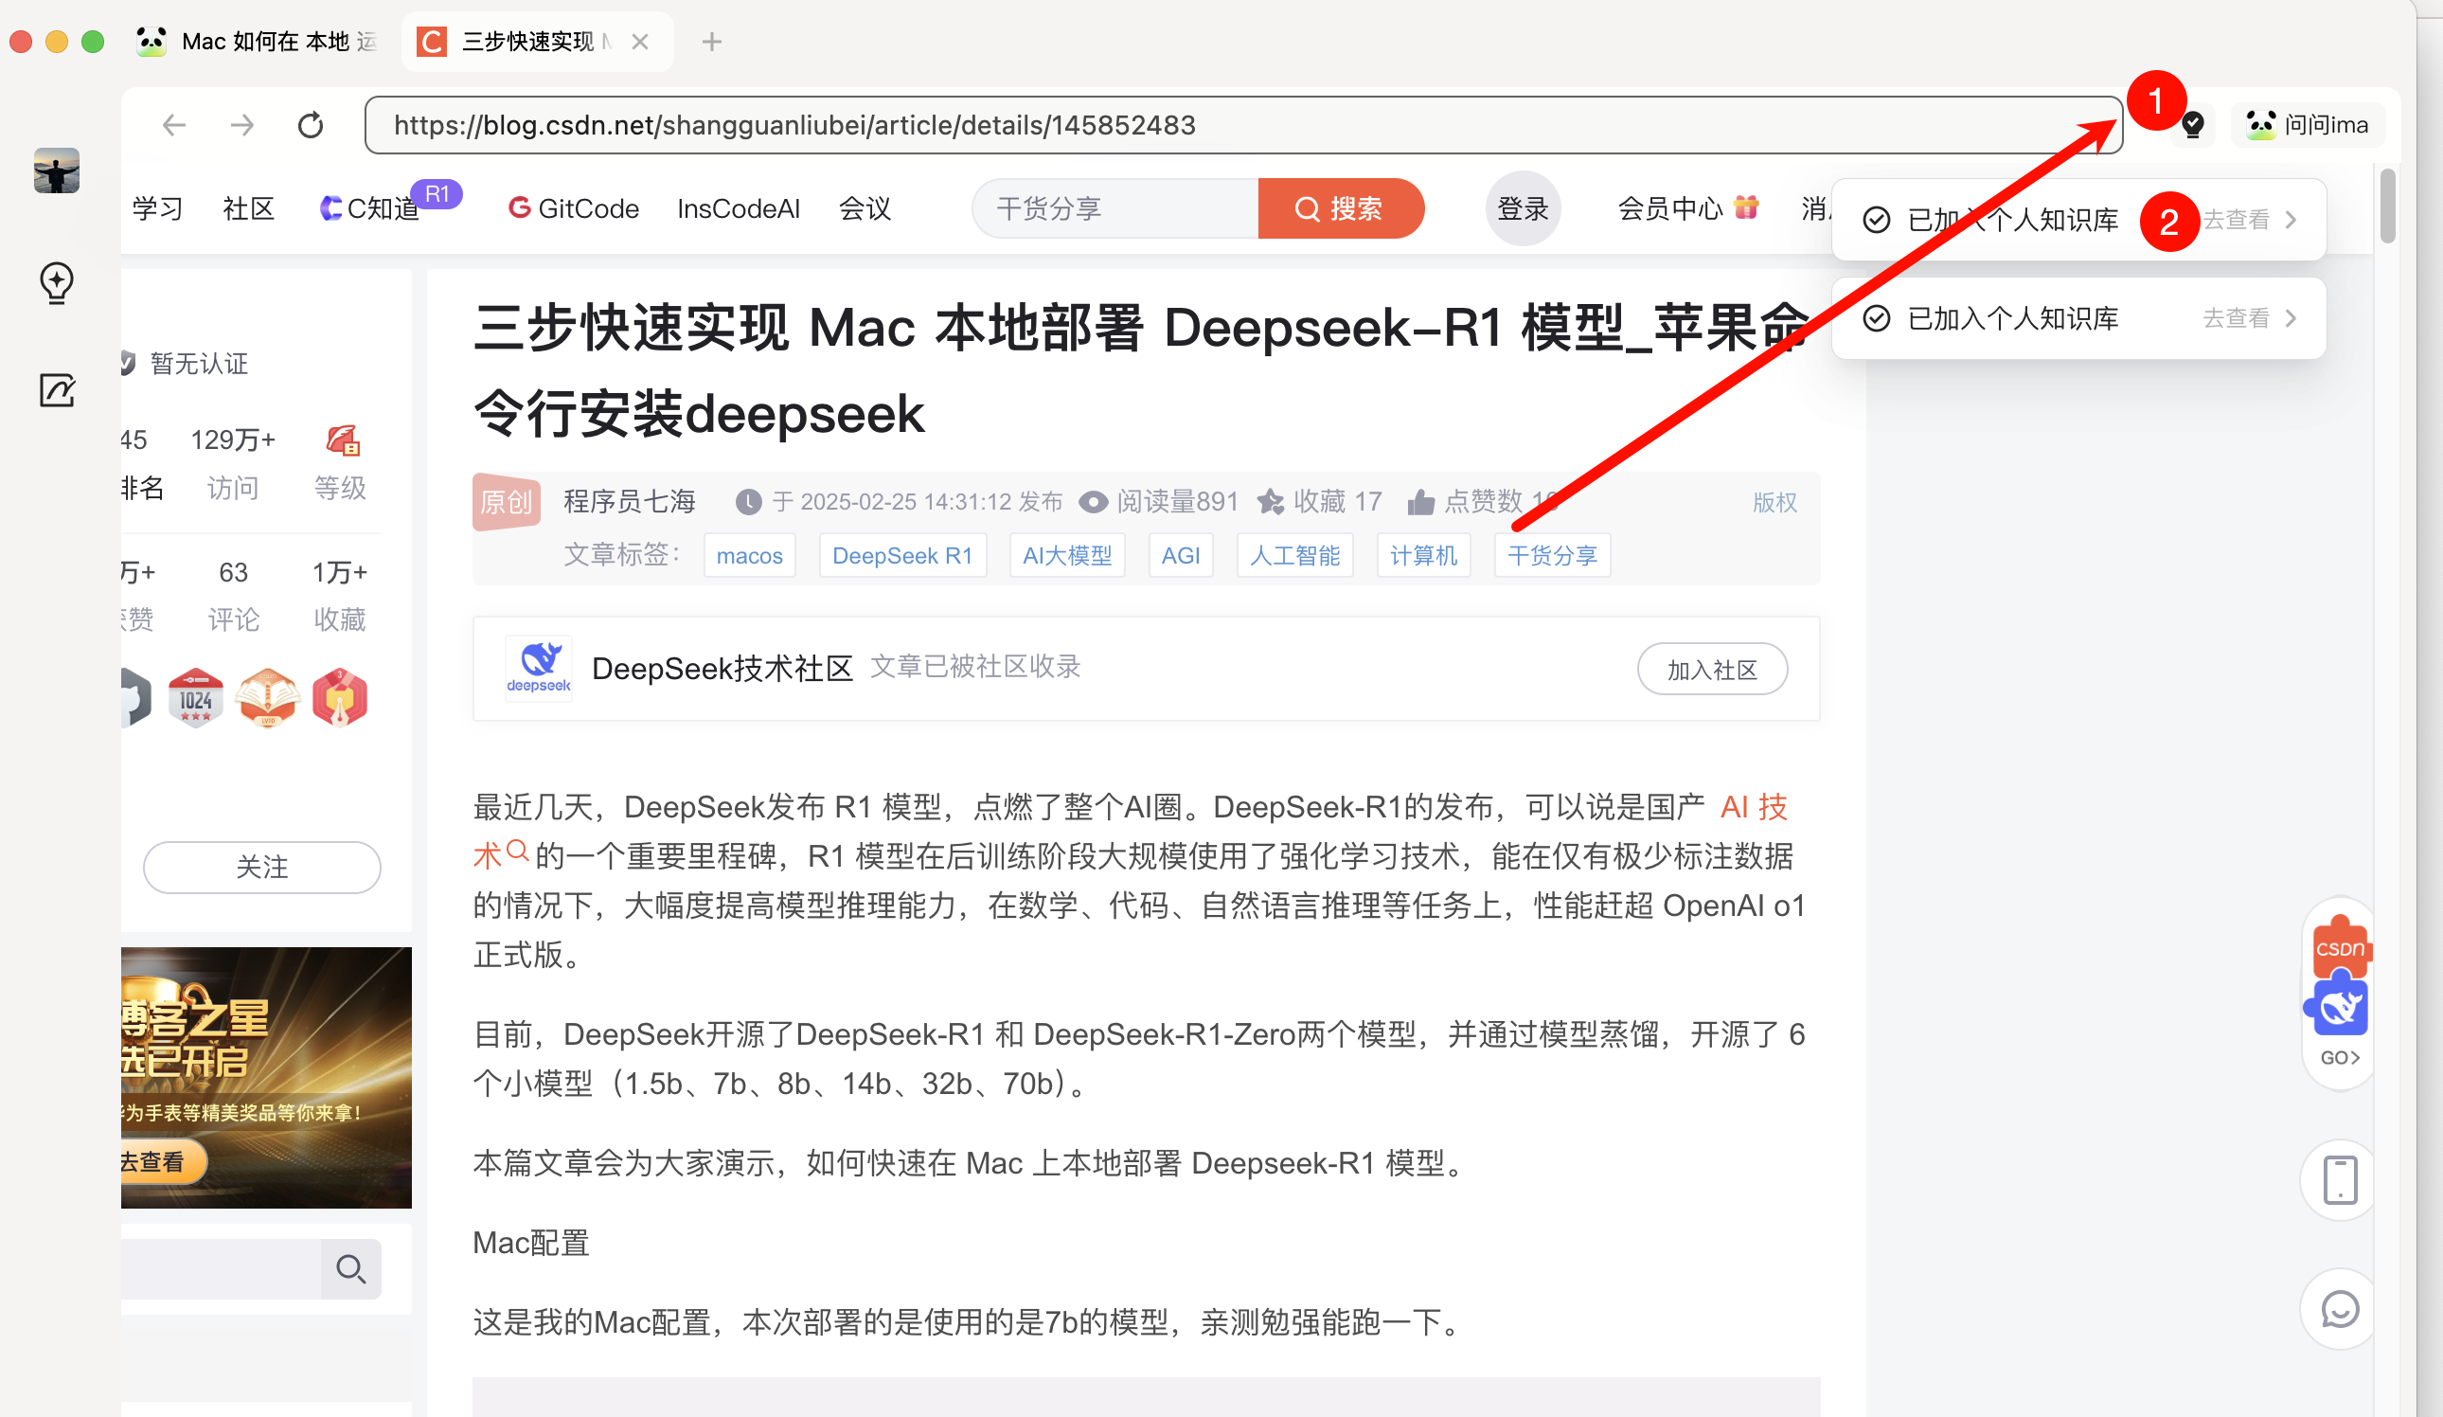The height and width of the screenshot is (1417, 2443).
Task: Click the knowledge base save icon beside address bar
Action: (x=2193, y=125)
